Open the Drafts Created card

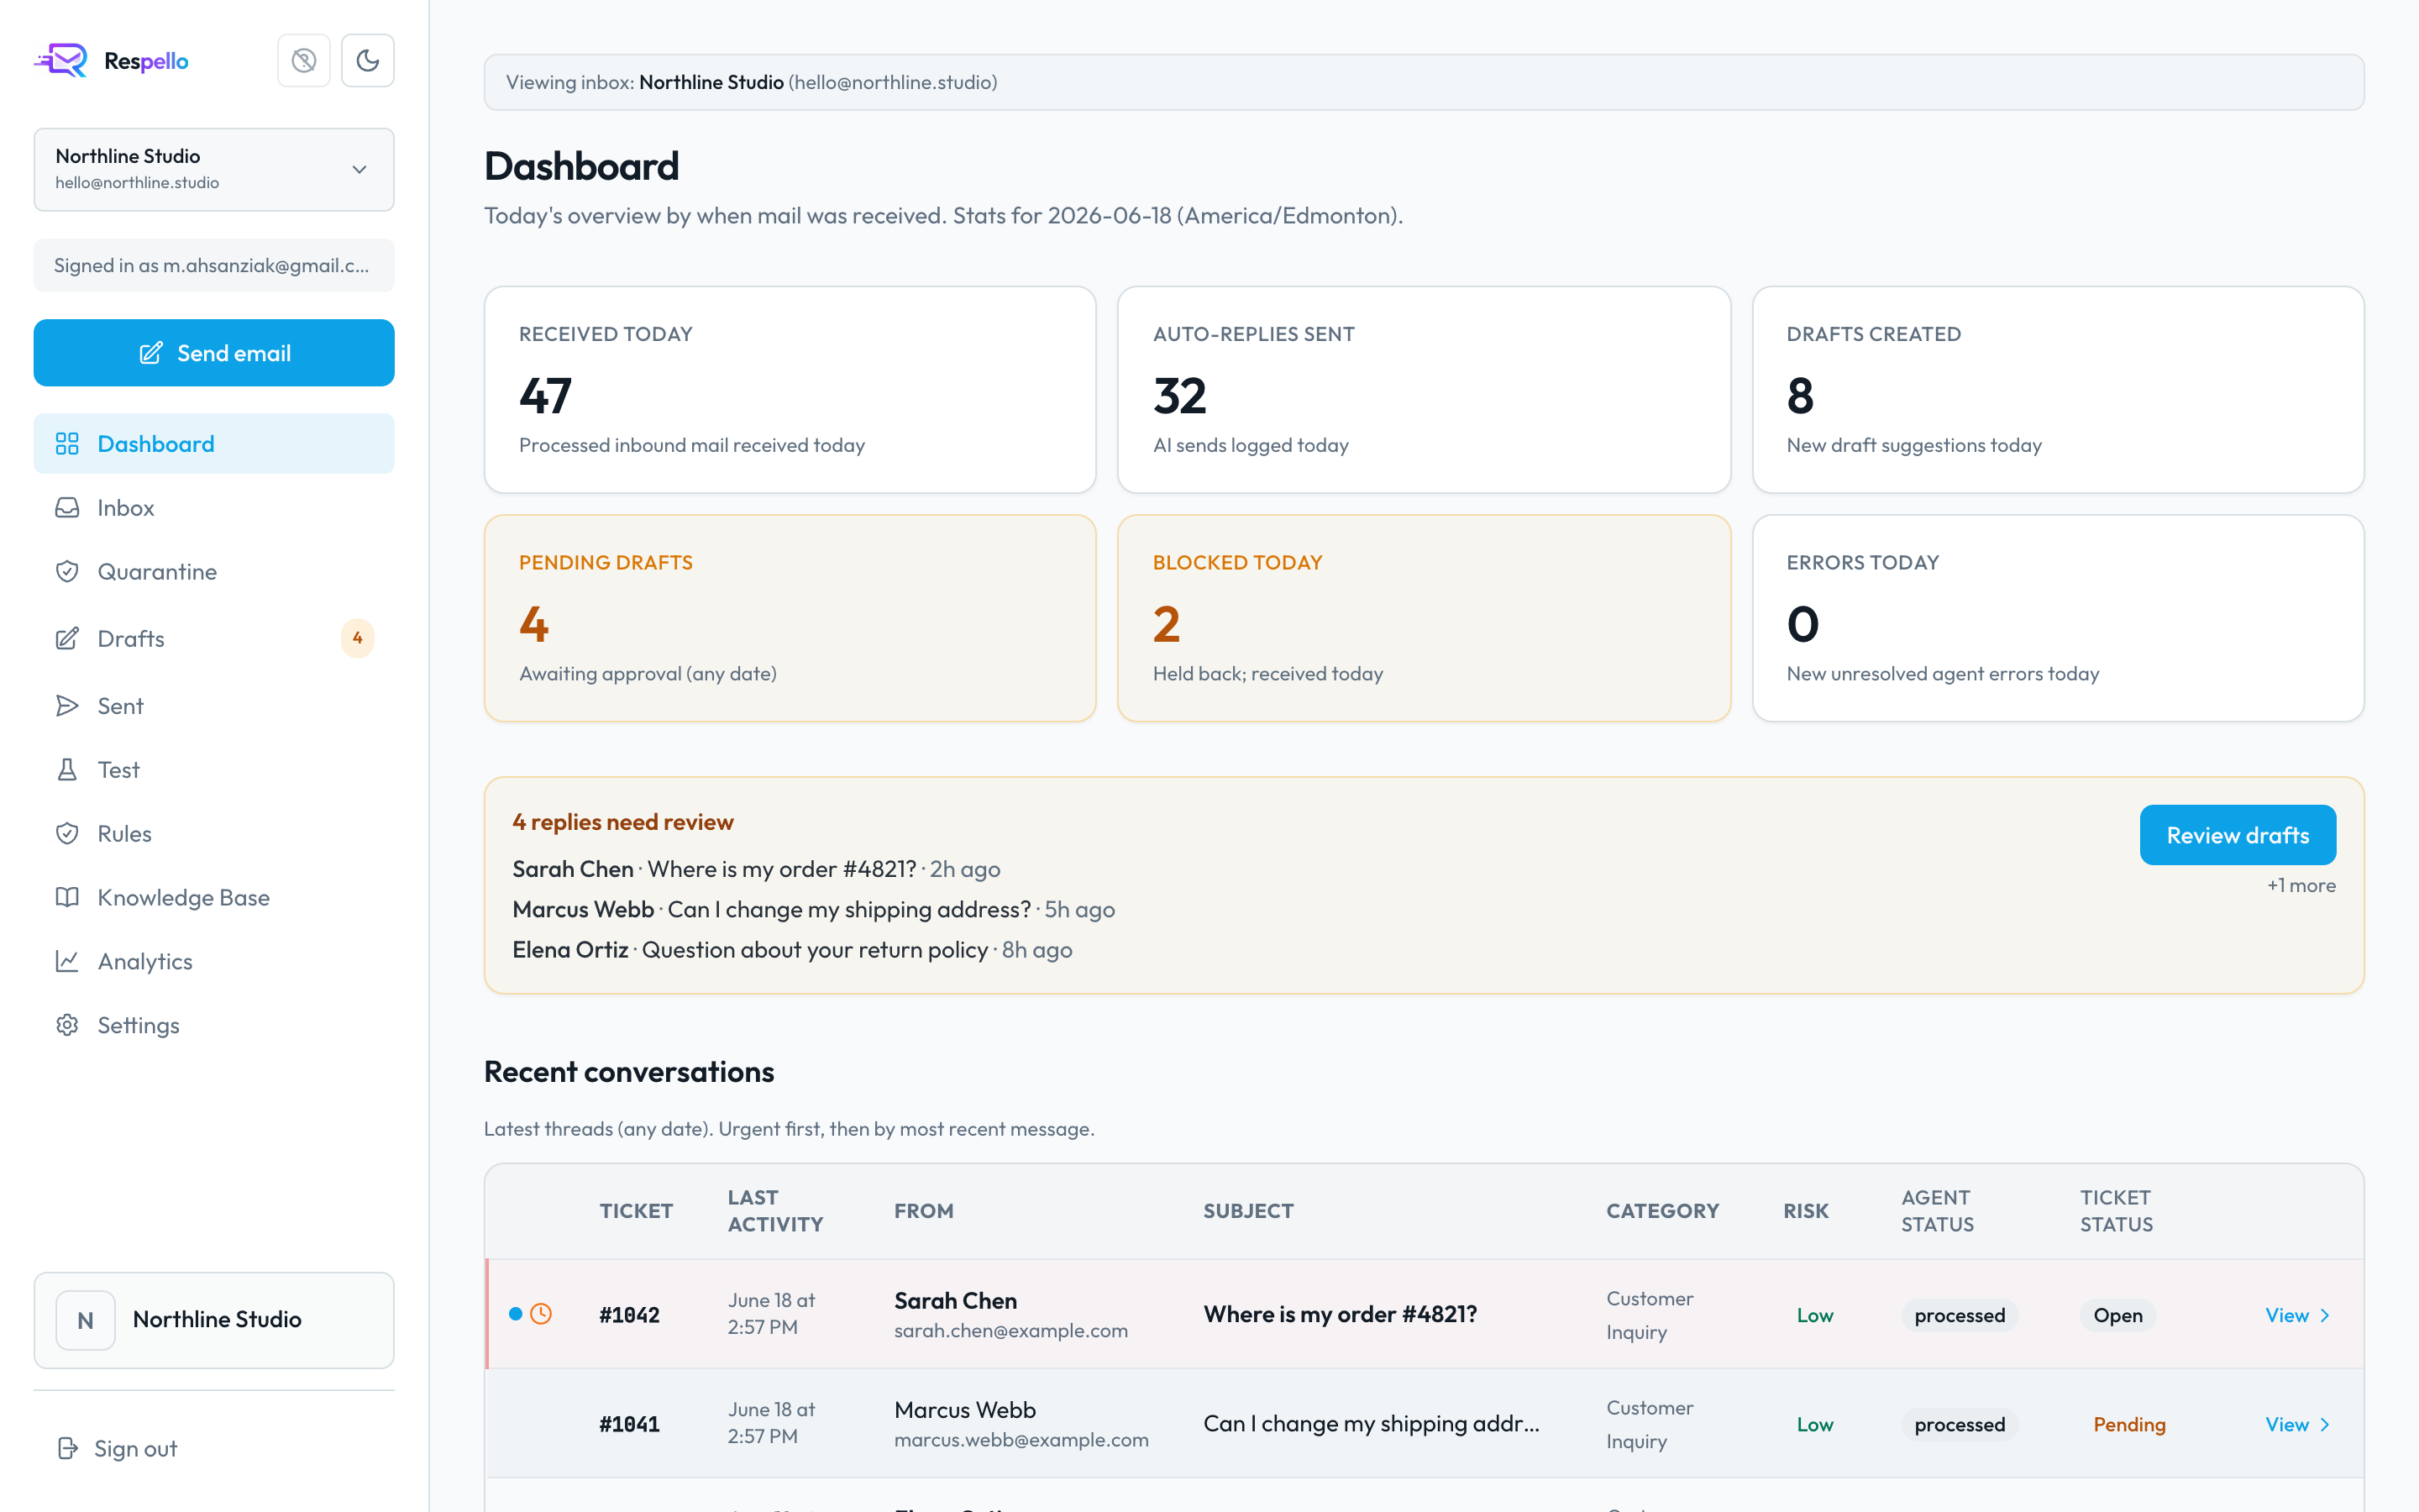pyautogui.click(x=2058, y=390)
